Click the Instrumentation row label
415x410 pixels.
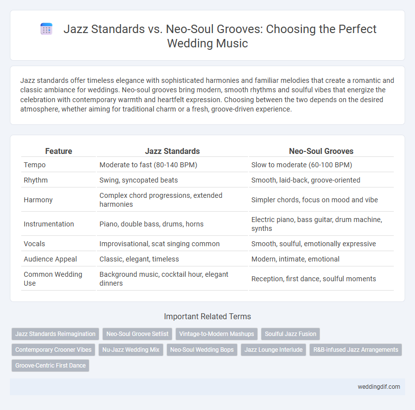(x=49, y=224)
